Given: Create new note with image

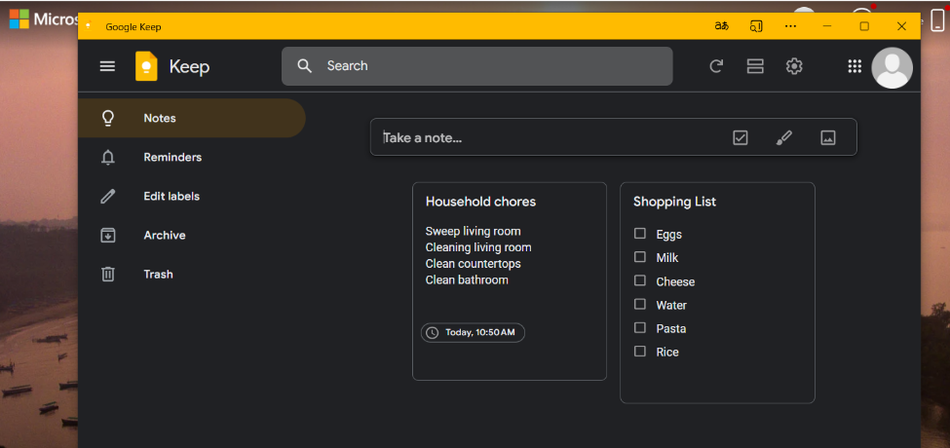Looking at the screenshot, I should click(828, 137).
